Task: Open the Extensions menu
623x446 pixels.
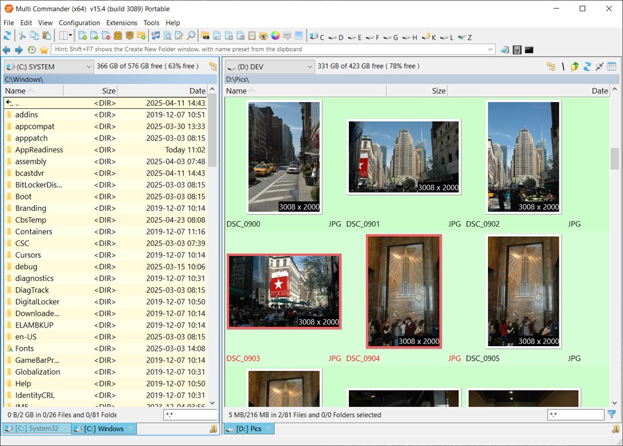Action: point(121,23)
